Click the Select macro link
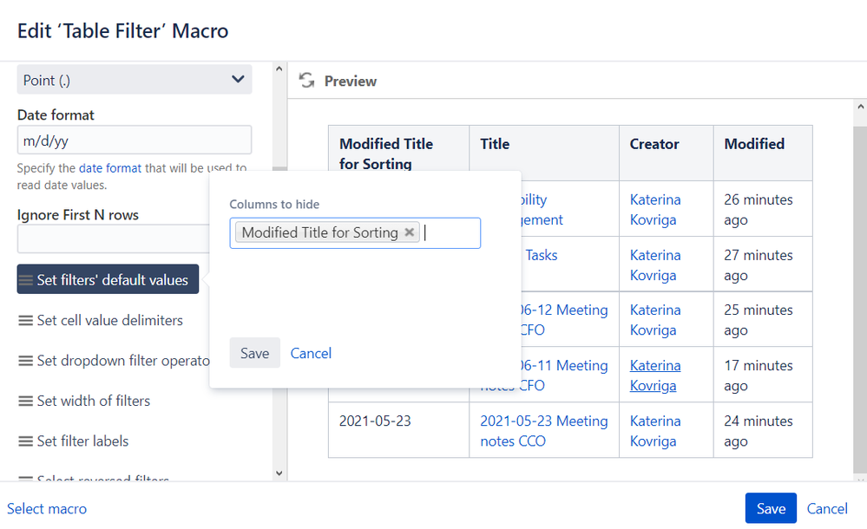867x529 pixels. coord(47,509)
